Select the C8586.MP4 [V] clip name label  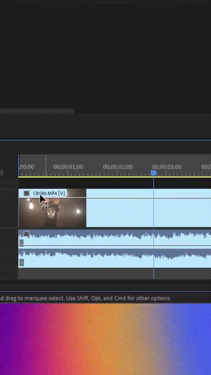tap(49, 193)
